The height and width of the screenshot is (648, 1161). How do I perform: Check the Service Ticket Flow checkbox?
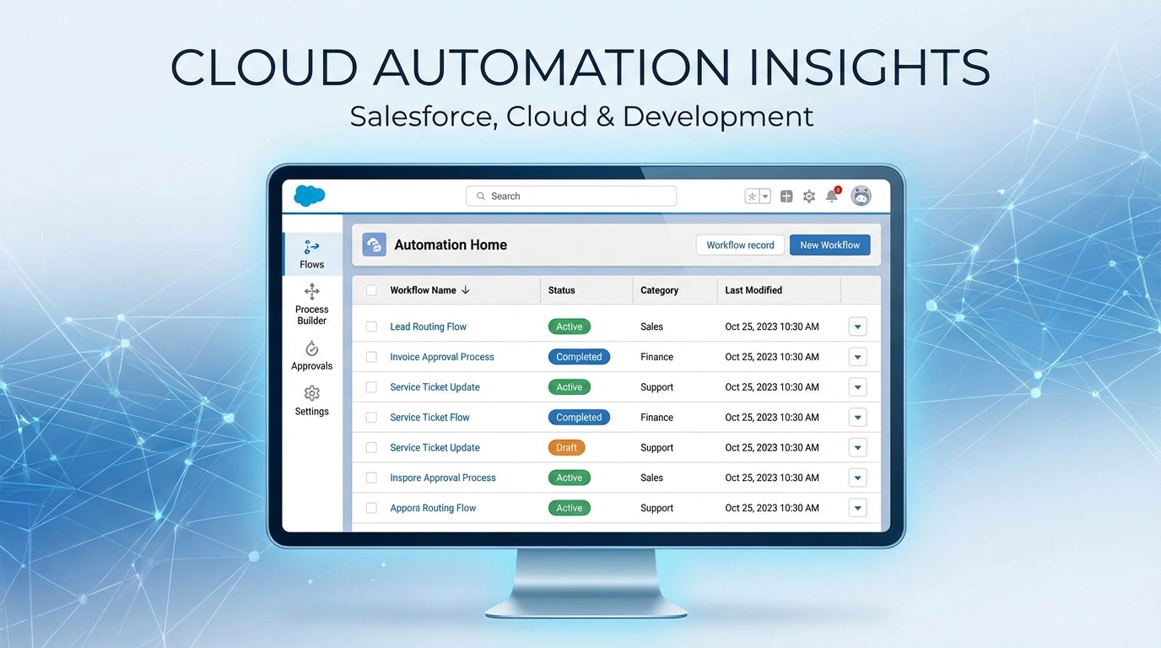click(371, 418)
